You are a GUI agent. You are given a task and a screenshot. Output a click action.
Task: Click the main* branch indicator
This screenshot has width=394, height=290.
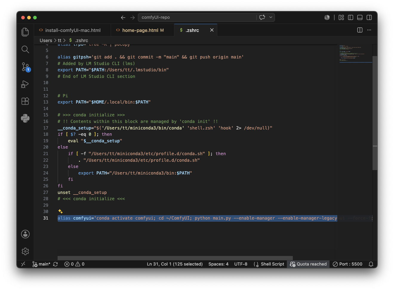coord(41,264)
